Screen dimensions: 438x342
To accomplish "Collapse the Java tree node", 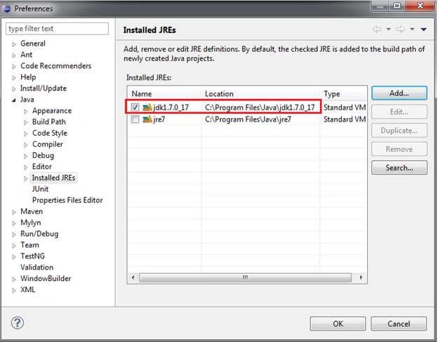I will [14, 100].
